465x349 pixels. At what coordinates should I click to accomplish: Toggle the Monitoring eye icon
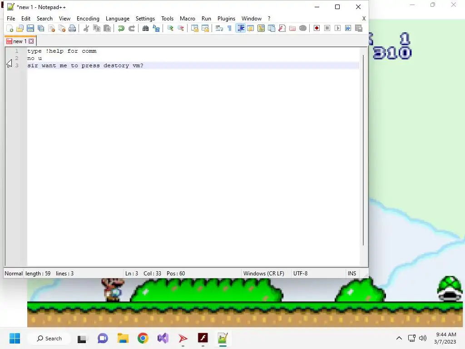coord(303,29)
